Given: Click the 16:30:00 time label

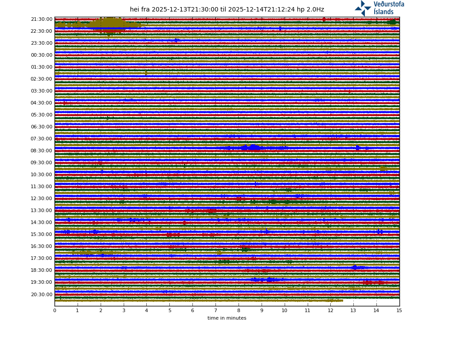Looking at the screenshot, I should 42,247.
